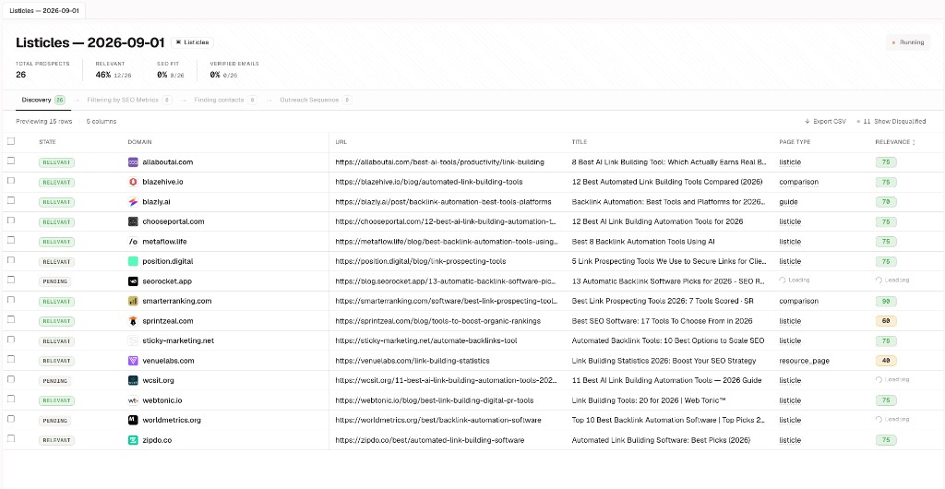Click the Running status badge

point(907,42)
